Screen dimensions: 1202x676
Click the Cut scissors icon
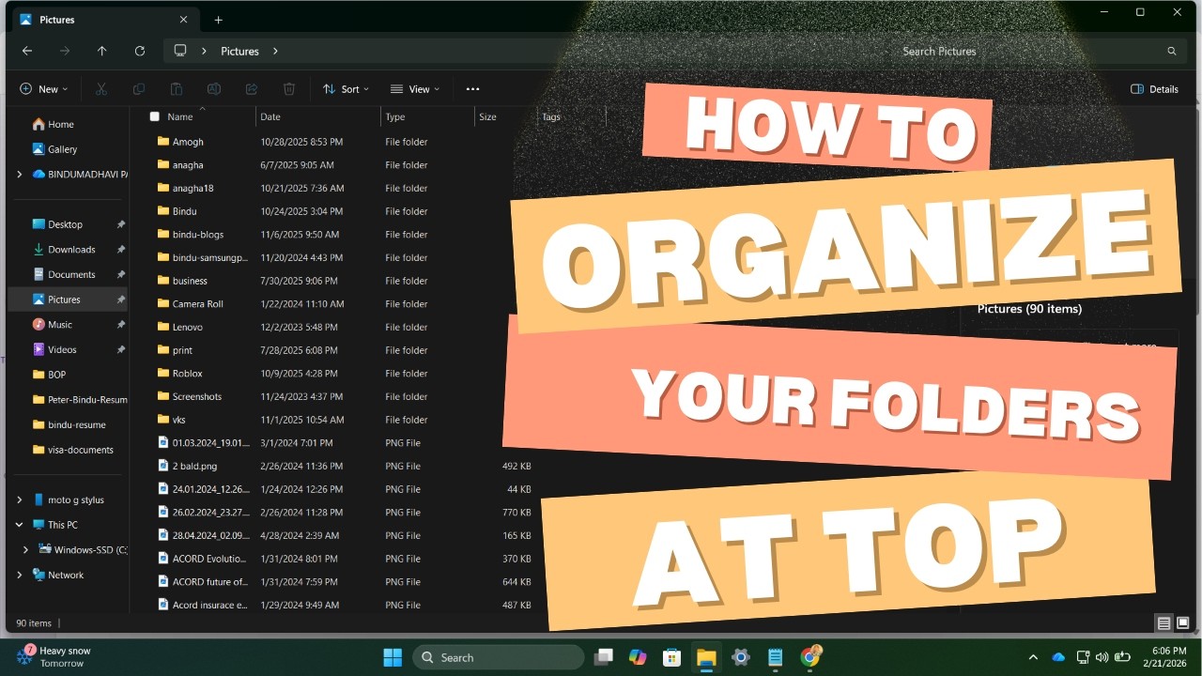101,89
